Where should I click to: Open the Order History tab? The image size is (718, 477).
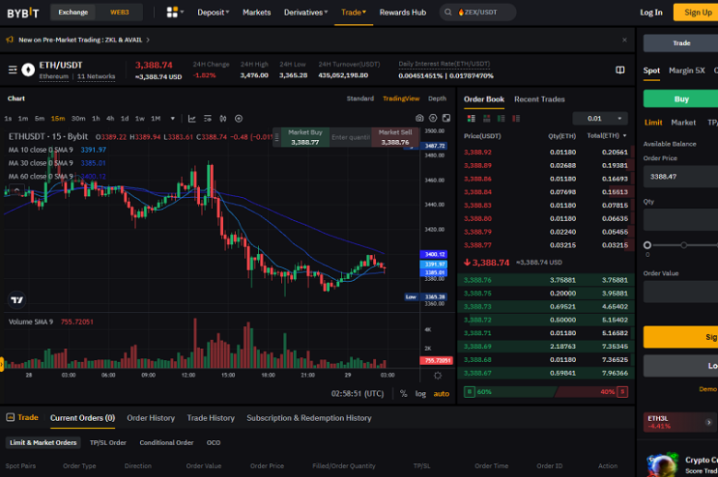(x=151, y=418)
